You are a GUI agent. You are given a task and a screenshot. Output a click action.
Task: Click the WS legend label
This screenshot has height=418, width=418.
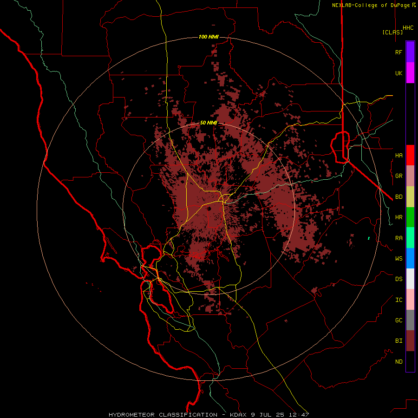point(398,258)
